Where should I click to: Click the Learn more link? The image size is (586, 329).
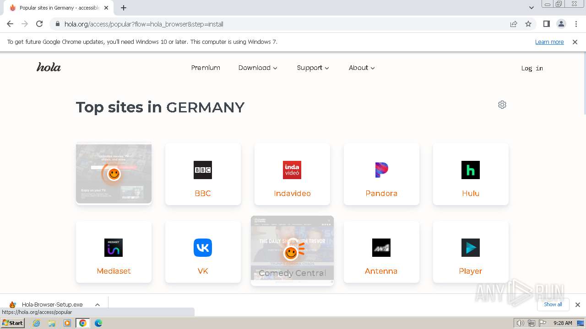(x=549, y=42)
